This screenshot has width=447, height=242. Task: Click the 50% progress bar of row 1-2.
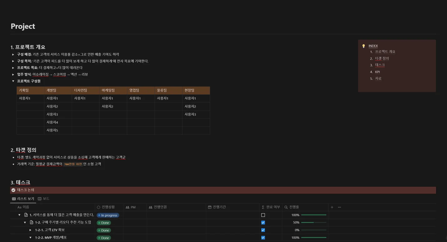(314, 223)
